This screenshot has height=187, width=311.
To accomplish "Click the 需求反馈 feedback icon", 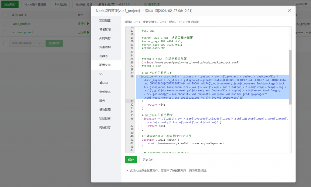I will click(146, 5).
